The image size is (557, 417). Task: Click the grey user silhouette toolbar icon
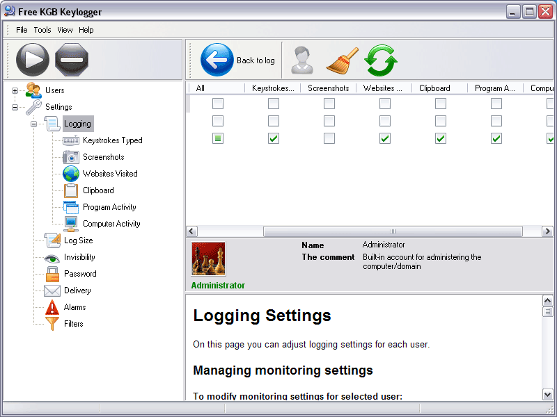pos(302,60)
